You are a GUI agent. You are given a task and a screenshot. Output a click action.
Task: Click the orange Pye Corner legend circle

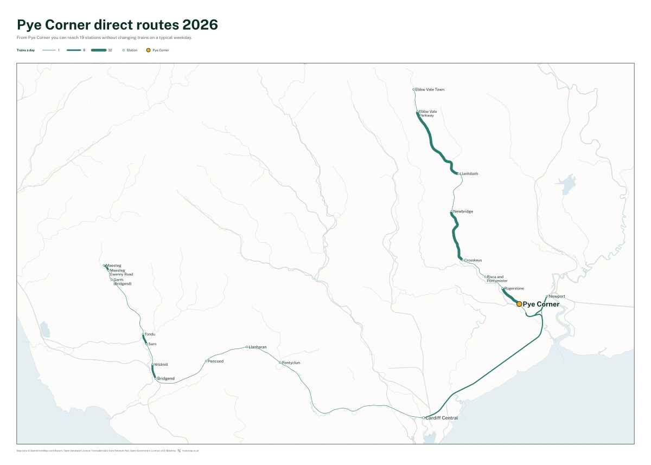[x=149, y=50]
